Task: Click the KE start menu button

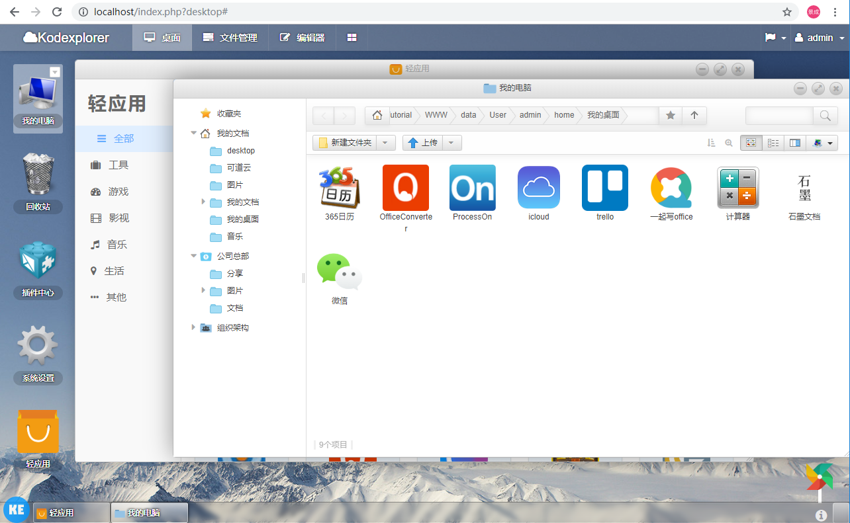Action: click(16, 510)
